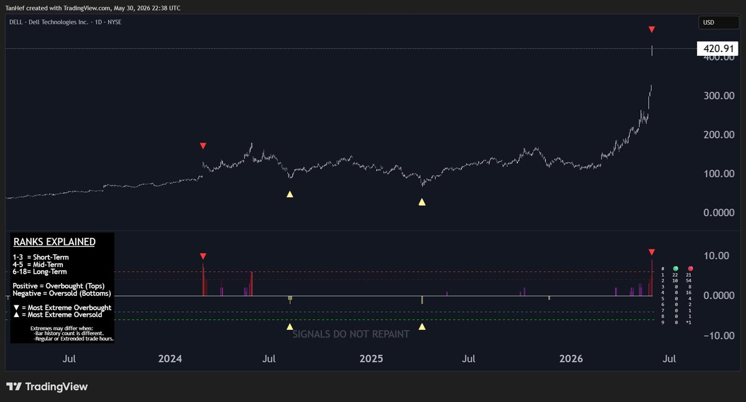Viewport: 746px width, 402px height.
Task: Click the '1-3 = Short-Term' legend line
Action: click(40, 257)
